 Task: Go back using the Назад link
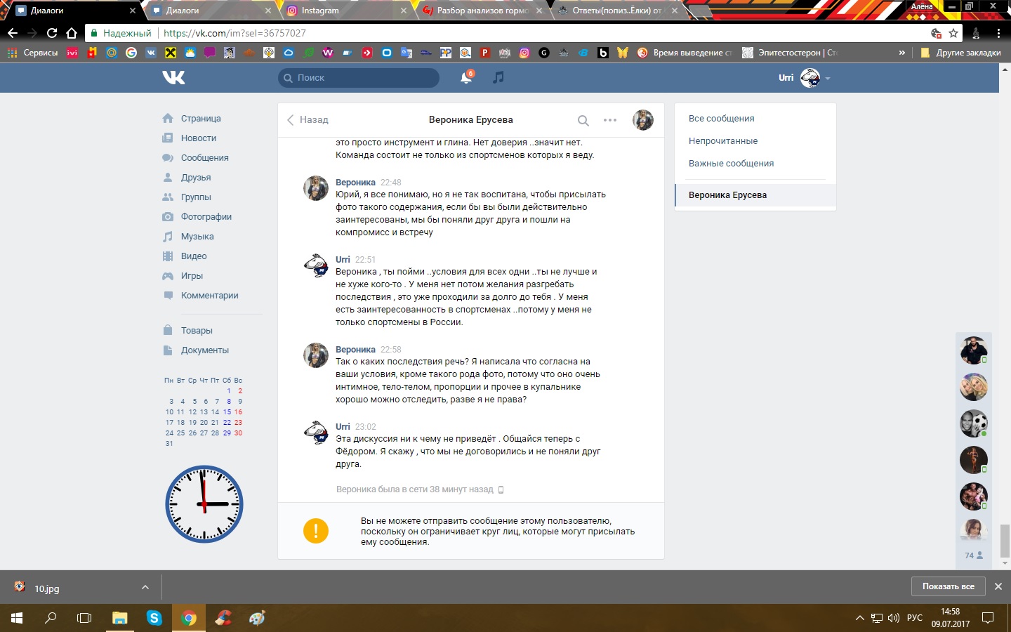(x=308, y=120)
